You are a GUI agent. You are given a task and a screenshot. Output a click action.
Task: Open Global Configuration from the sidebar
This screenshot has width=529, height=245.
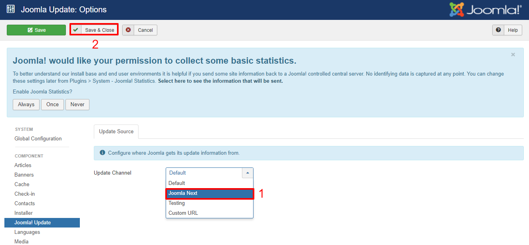coord(38,138)
